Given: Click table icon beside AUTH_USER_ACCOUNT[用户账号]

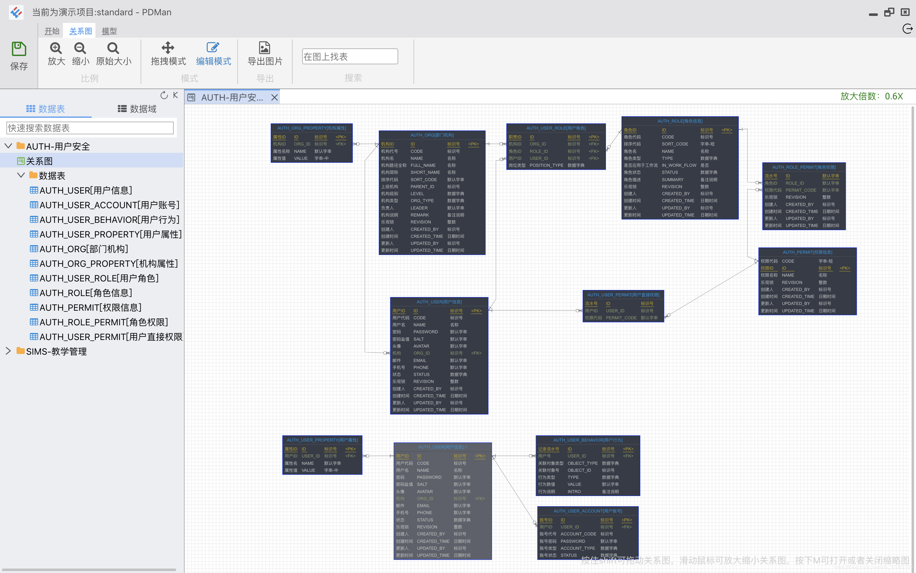Looking at the screenshot, I should (34, 205).
